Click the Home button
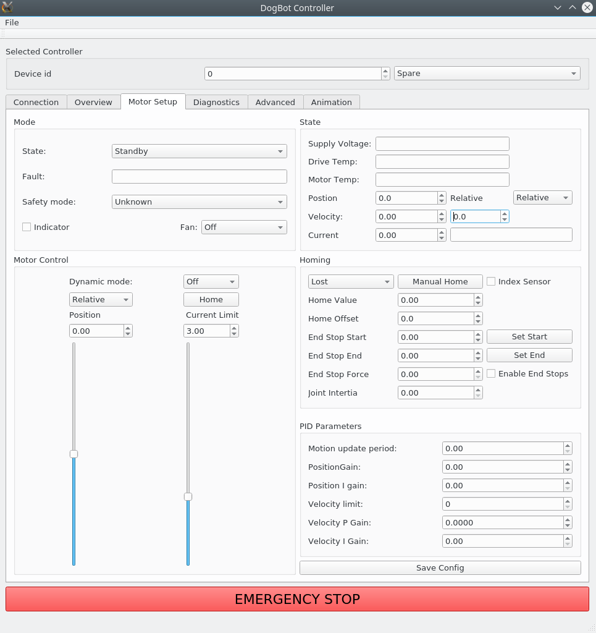Screen dimensions: 596x633 pyautogui.click(x=211, y=300)
